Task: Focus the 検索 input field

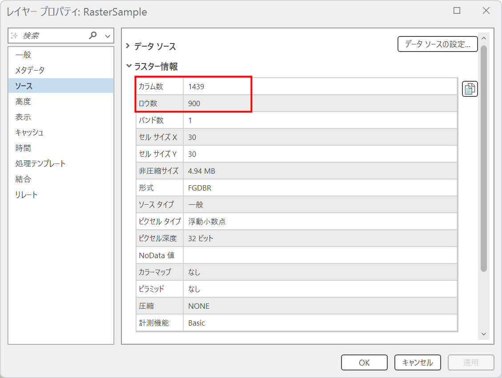Action: coord(54,36)
